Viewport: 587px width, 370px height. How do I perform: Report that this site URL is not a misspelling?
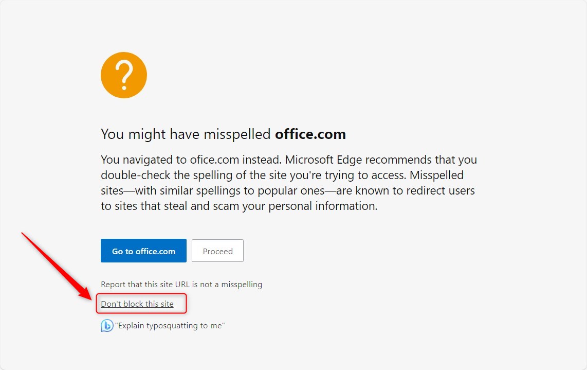tap(181, 284)
